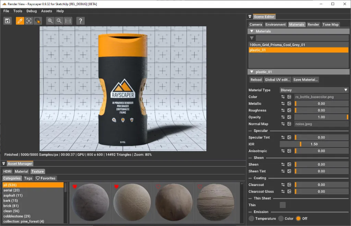351x226 pixels.
Task: Click the filter icon above materials list
Action: click(252, 38)
